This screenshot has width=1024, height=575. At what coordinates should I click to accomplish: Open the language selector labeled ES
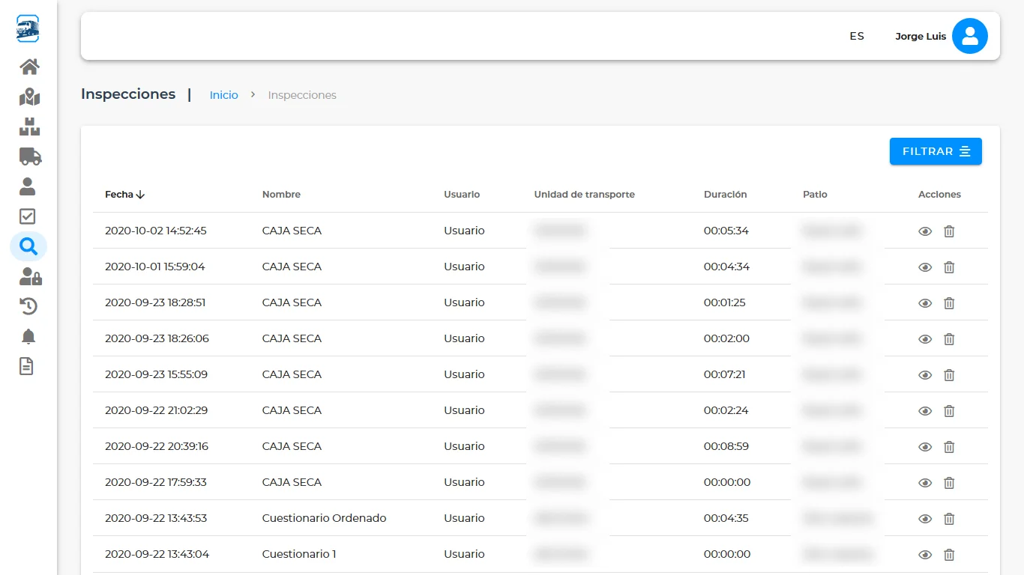pos(856,36)
